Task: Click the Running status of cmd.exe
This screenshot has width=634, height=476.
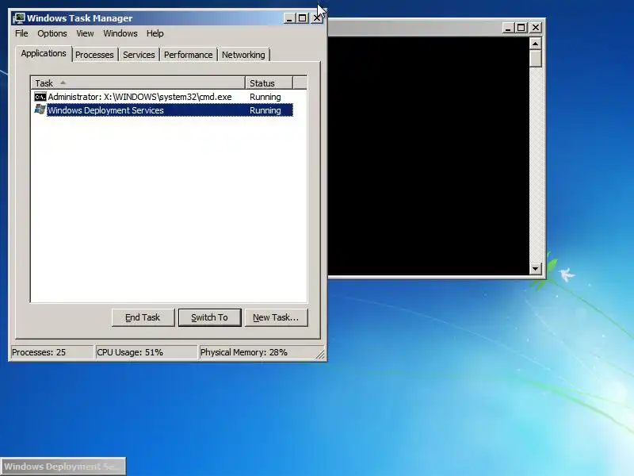Action: pos(265,97)
